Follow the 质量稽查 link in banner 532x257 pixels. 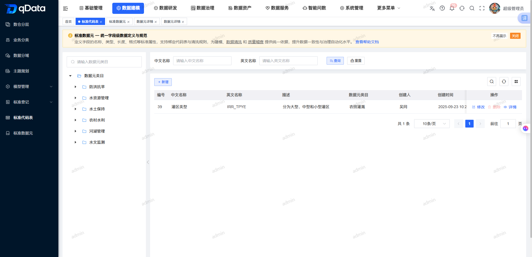point(256,42)
